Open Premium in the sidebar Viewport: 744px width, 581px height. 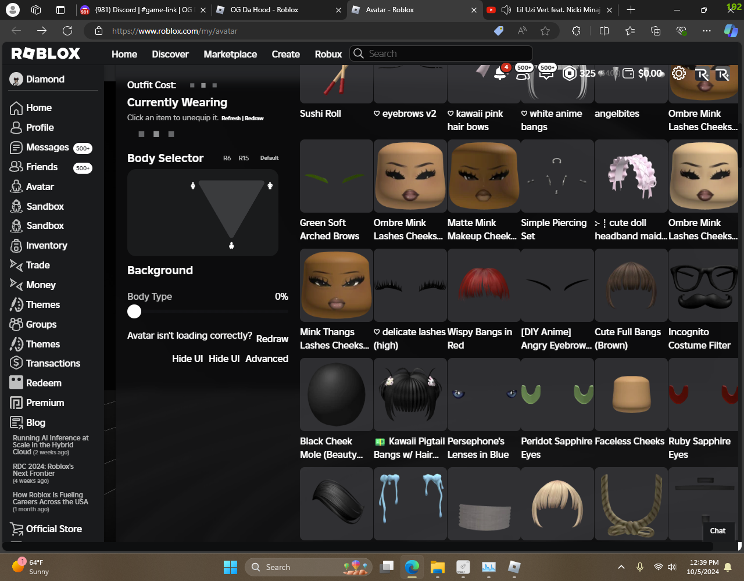click(x=45, y=403)
